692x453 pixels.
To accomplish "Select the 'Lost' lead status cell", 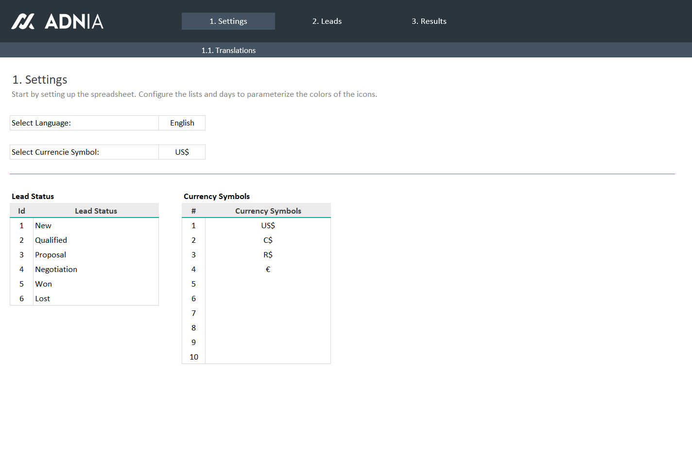I will [95, 299].
